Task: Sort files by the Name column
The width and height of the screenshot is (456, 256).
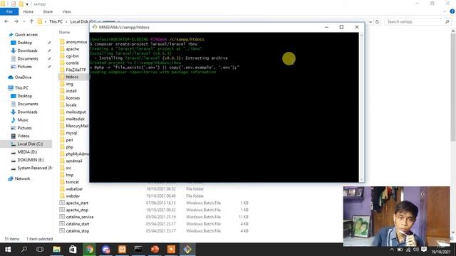Action: [x=64, y=32]
